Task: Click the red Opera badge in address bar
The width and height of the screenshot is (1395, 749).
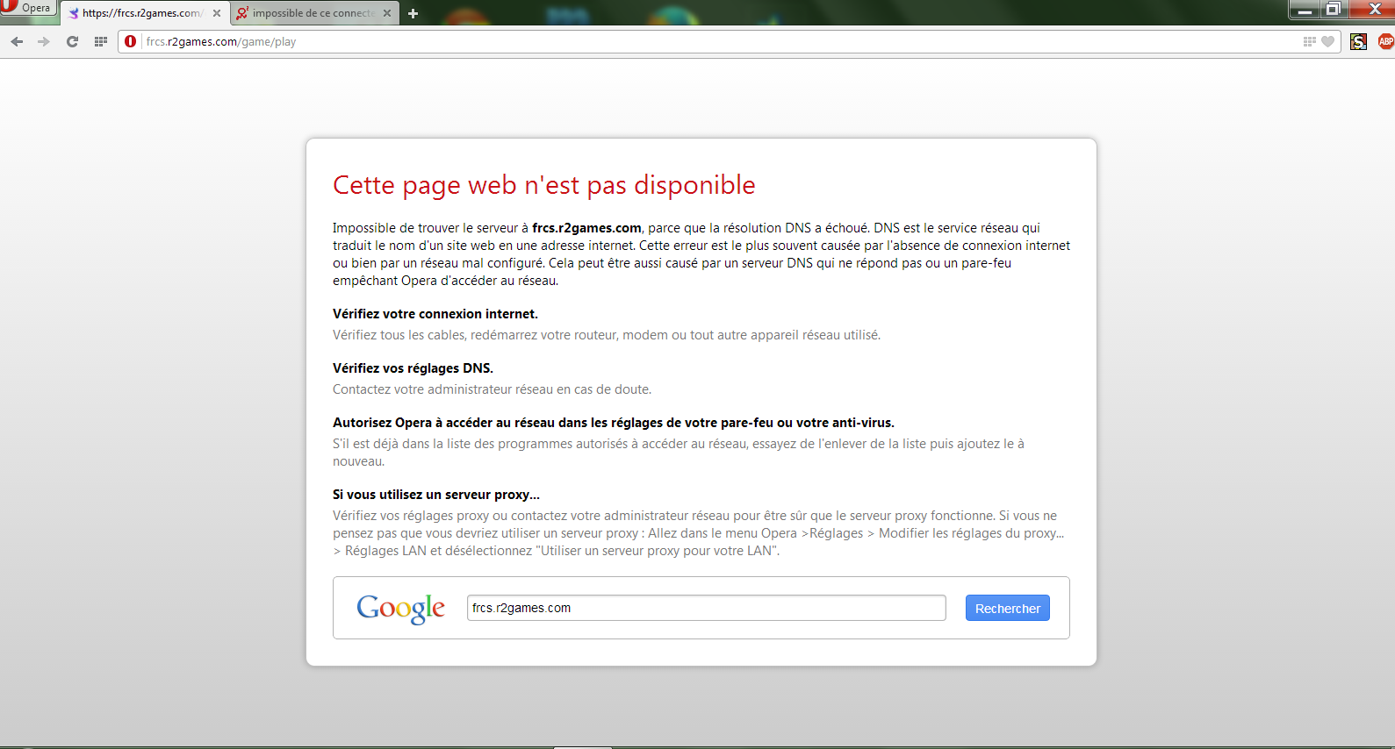Action: 131,41
